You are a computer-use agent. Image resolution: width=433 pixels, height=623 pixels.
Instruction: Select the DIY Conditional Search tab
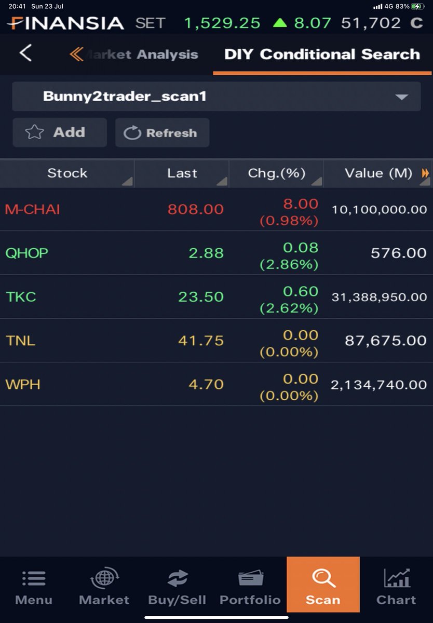coord(322,54)
